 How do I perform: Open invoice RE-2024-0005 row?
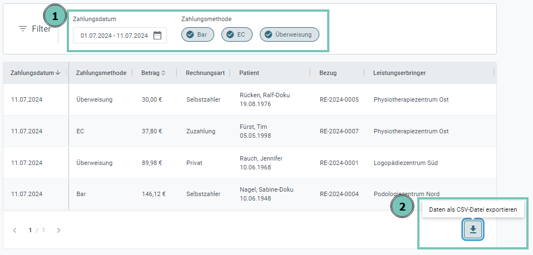click(x=339, y=99)
